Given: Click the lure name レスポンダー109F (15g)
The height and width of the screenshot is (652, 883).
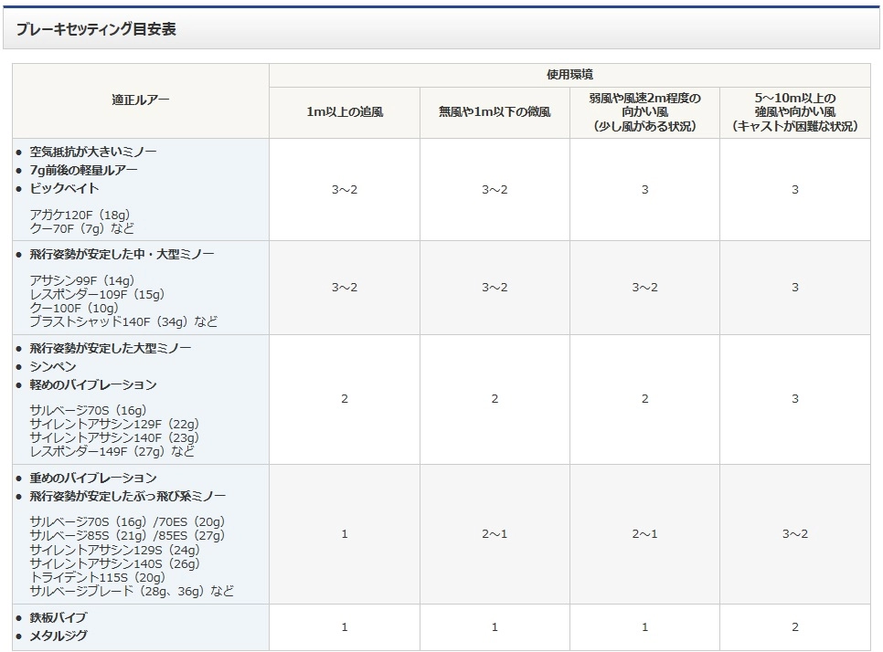Looking at the screenshot, I should click(97, 294).
